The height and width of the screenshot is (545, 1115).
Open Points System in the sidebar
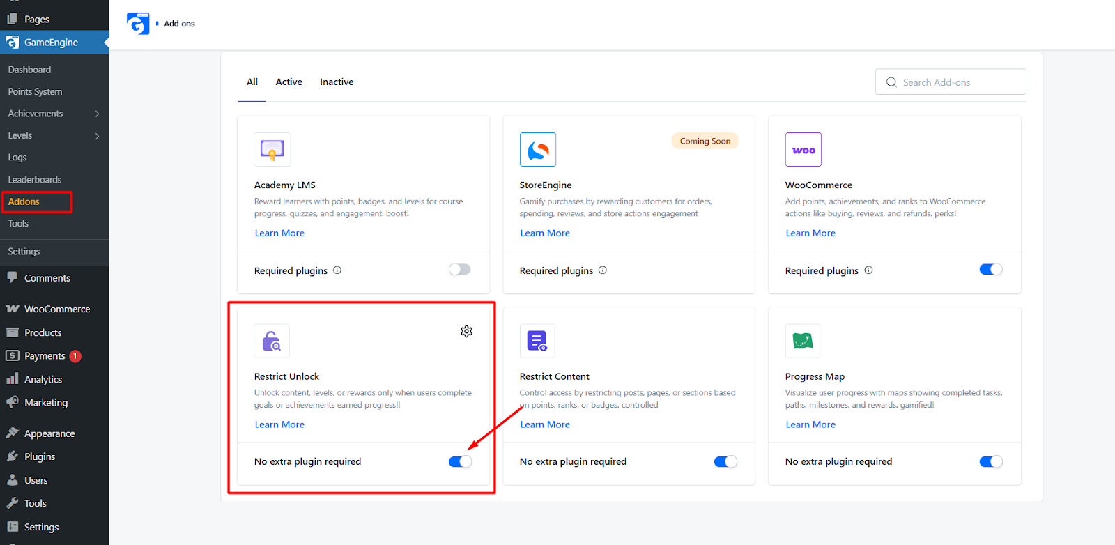(x=35, y=91)
